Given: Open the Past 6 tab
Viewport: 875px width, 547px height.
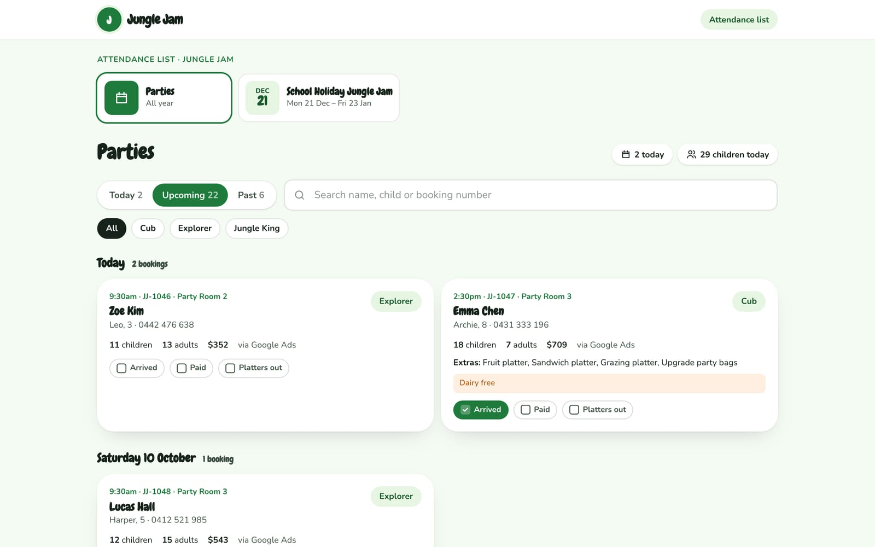Looking at the screenshot, I should tap(251, 195).
